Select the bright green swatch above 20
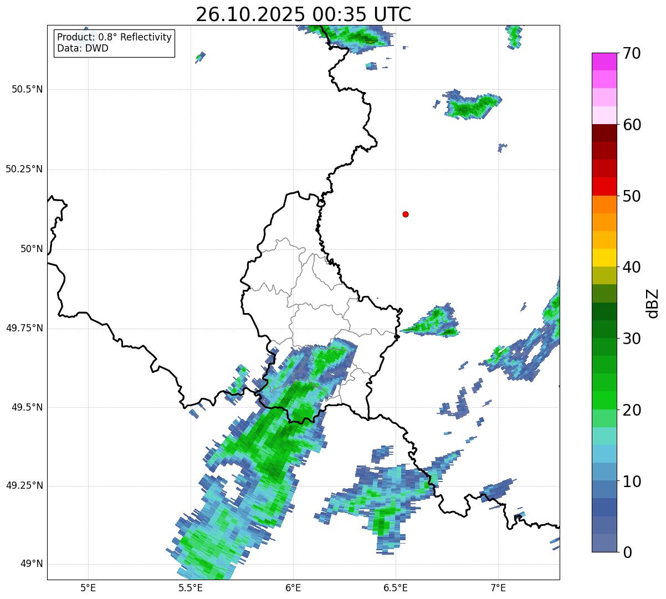The image size is (666, 599). pos(604,401)
